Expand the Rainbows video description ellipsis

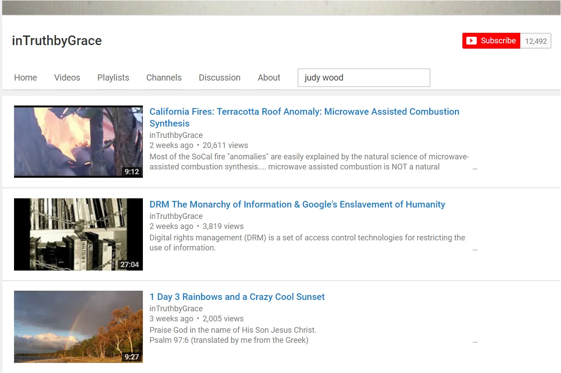coord(475,341)
